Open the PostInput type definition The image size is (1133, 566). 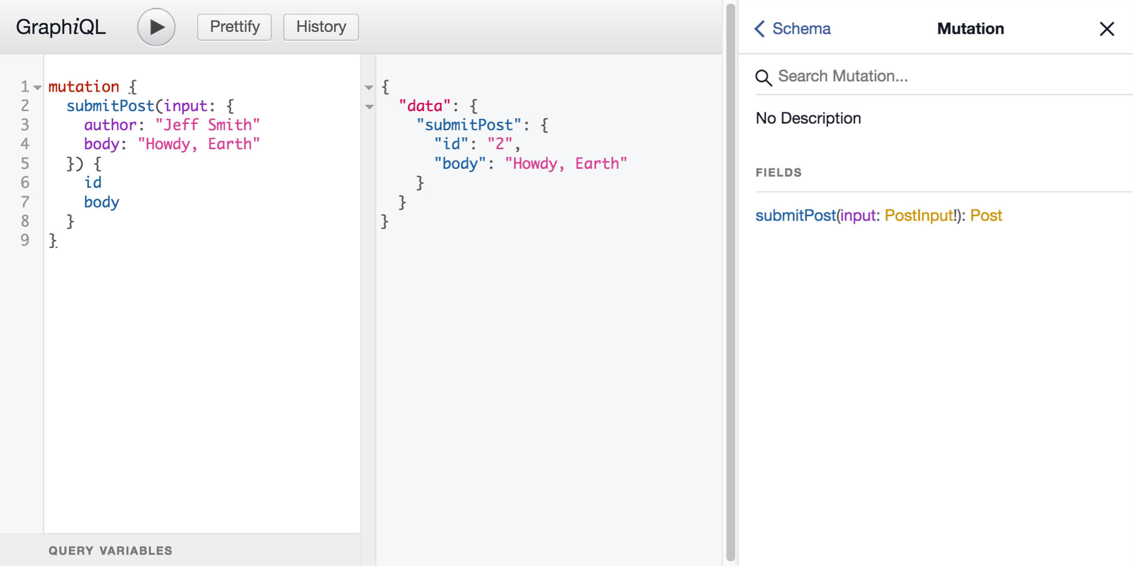coord(920,216)
